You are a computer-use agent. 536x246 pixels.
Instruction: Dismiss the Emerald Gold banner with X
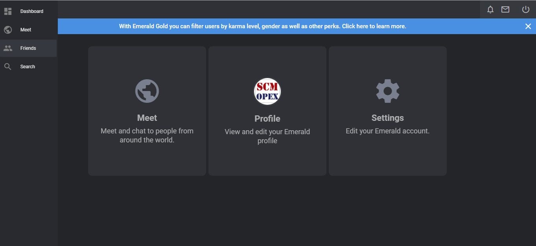[x=528, y=26]
